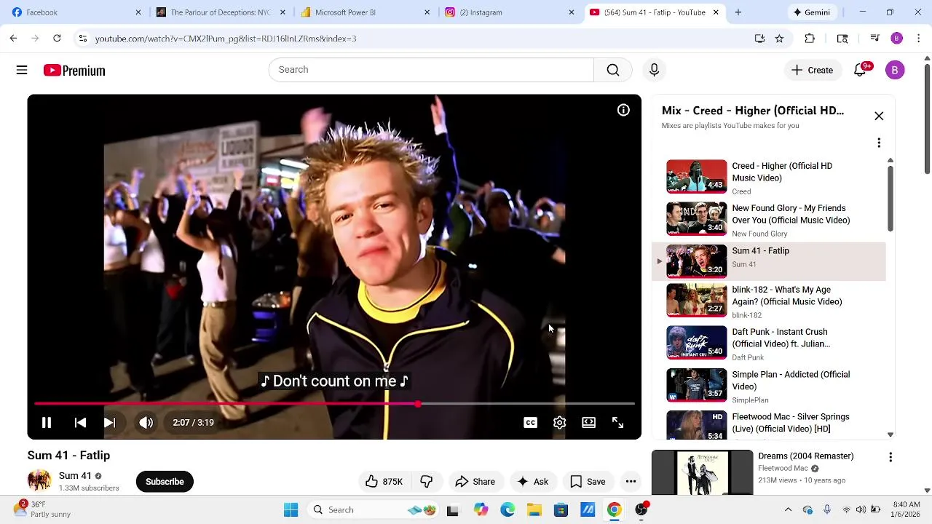Open weather widget 36°F Partly sunny
Image resolution: width=932 pixels, height=524 pixels.
tap(41, 509)
